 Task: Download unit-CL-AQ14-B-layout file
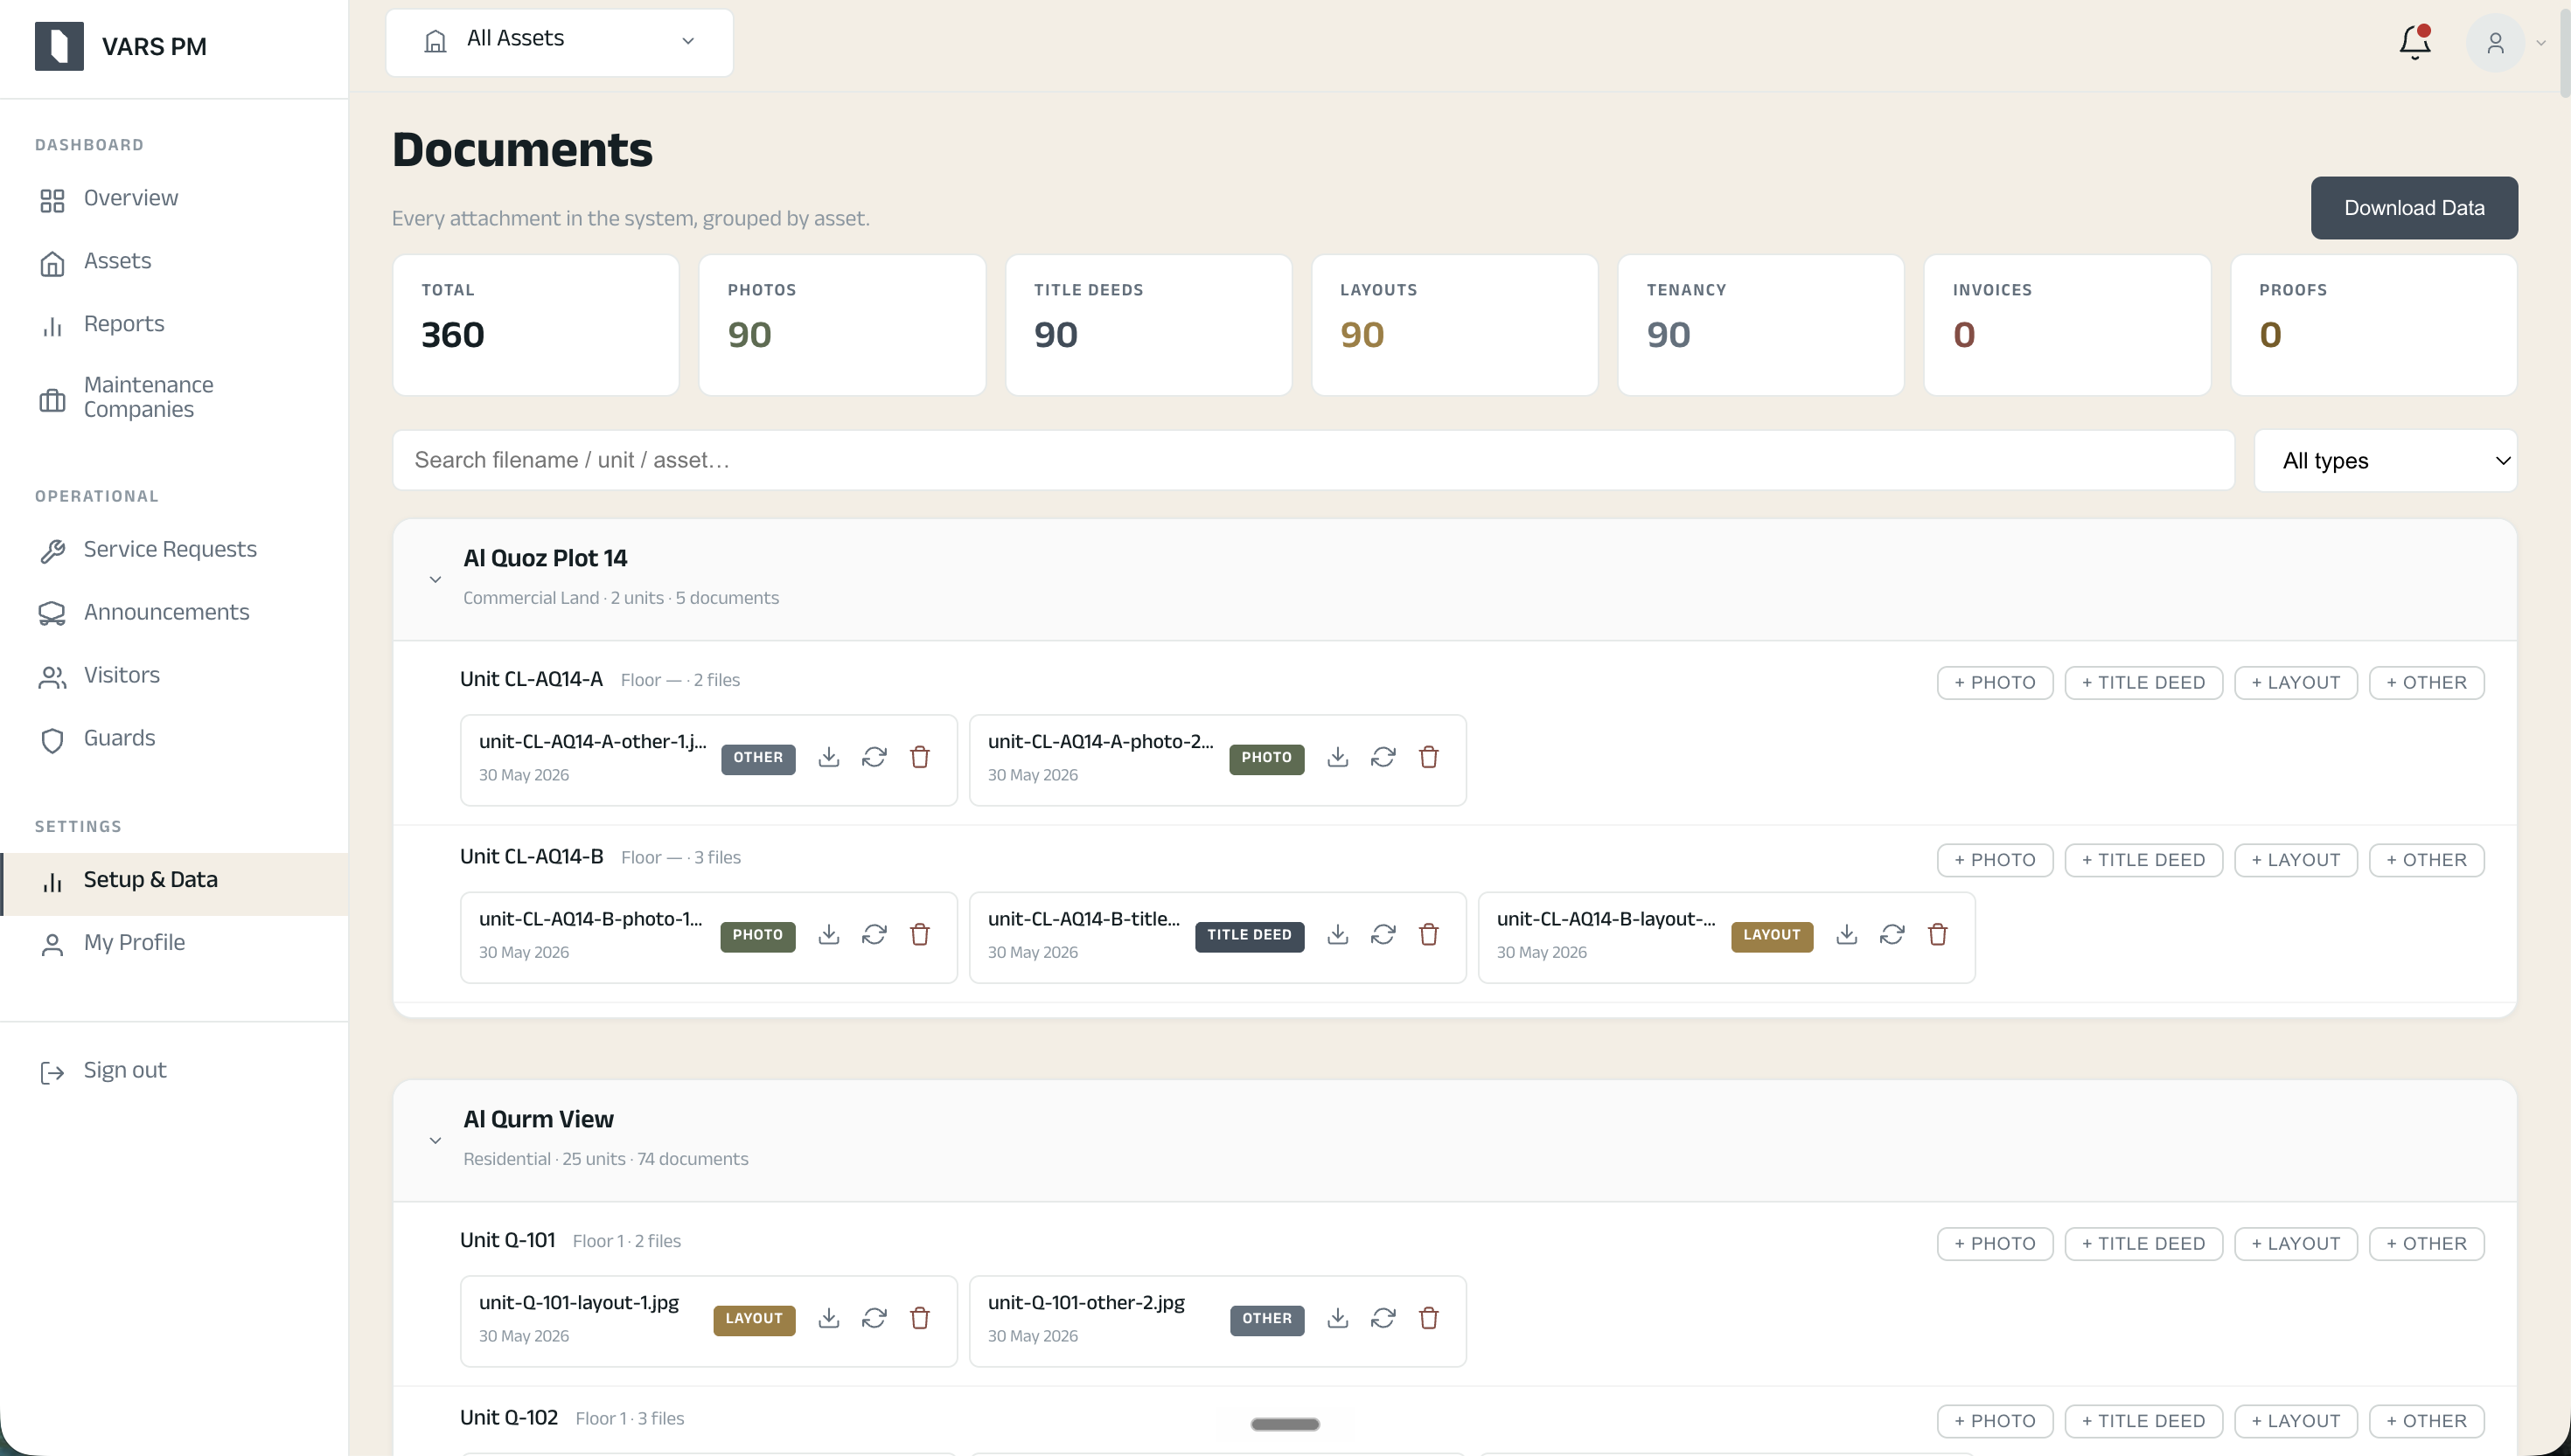click(1847, 934)
